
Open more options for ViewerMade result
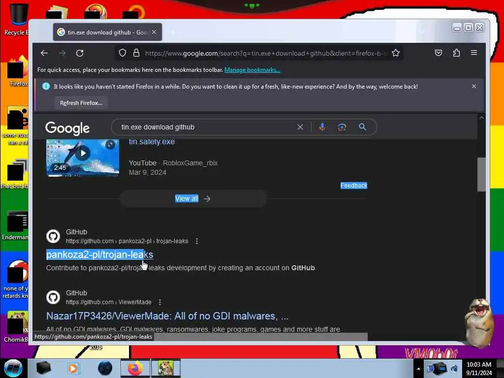(160, 302)
